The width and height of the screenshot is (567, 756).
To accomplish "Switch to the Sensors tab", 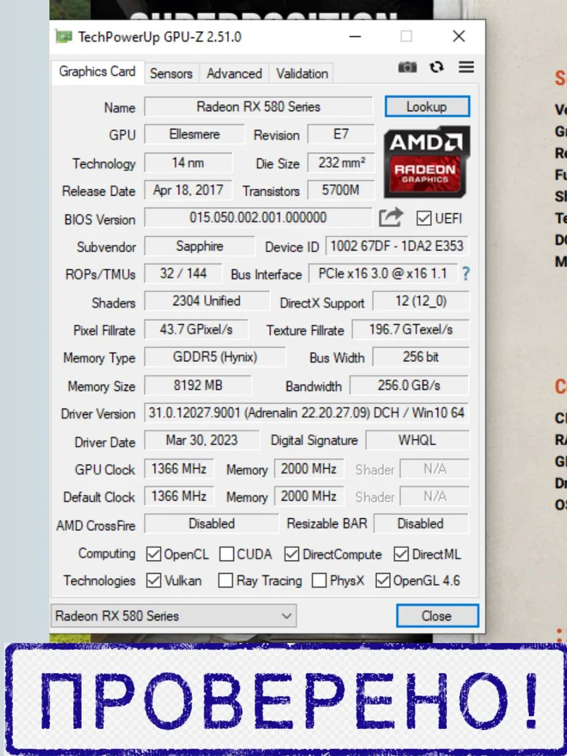I will 171,74.
